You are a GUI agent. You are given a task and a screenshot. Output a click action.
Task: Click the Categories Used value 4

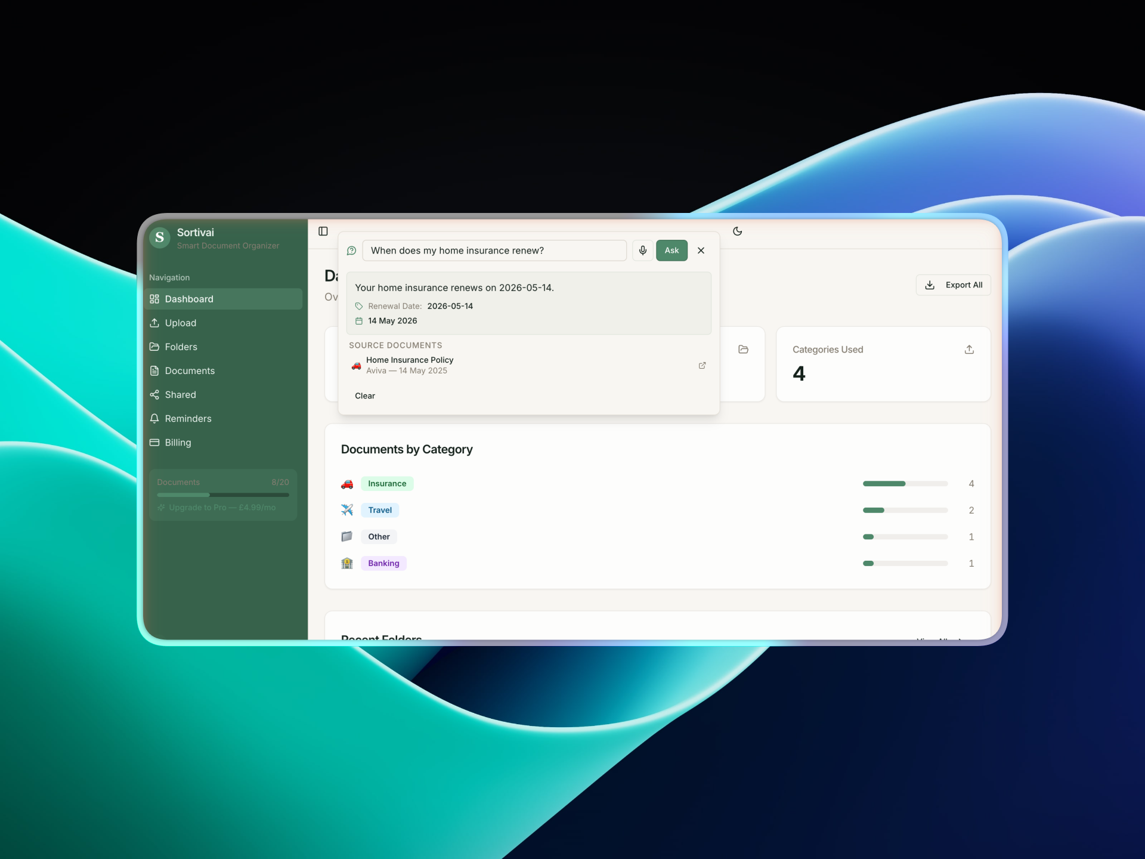[x=799, y=374]
